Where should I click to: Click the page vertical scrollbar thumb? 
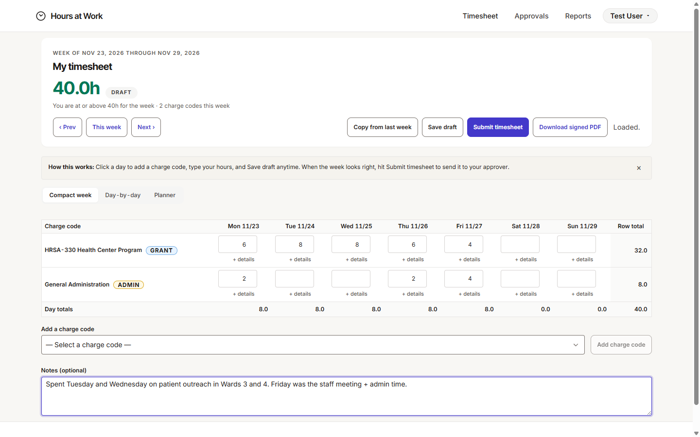click(x=696, y=206)
